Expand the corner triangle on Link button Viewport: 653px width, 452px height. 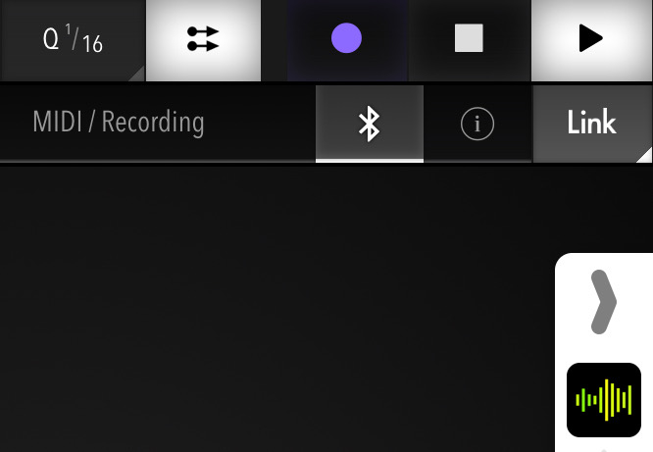[x=645, y=156]
